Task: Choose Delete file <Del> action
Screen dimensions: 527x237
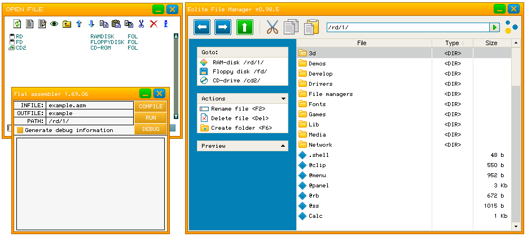Action: tap(234, 118)
